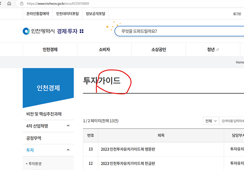The height and width of the screenshot is (170, 244).
Task: Select 투자 sidebar label
Action: [x=30, y=150]
